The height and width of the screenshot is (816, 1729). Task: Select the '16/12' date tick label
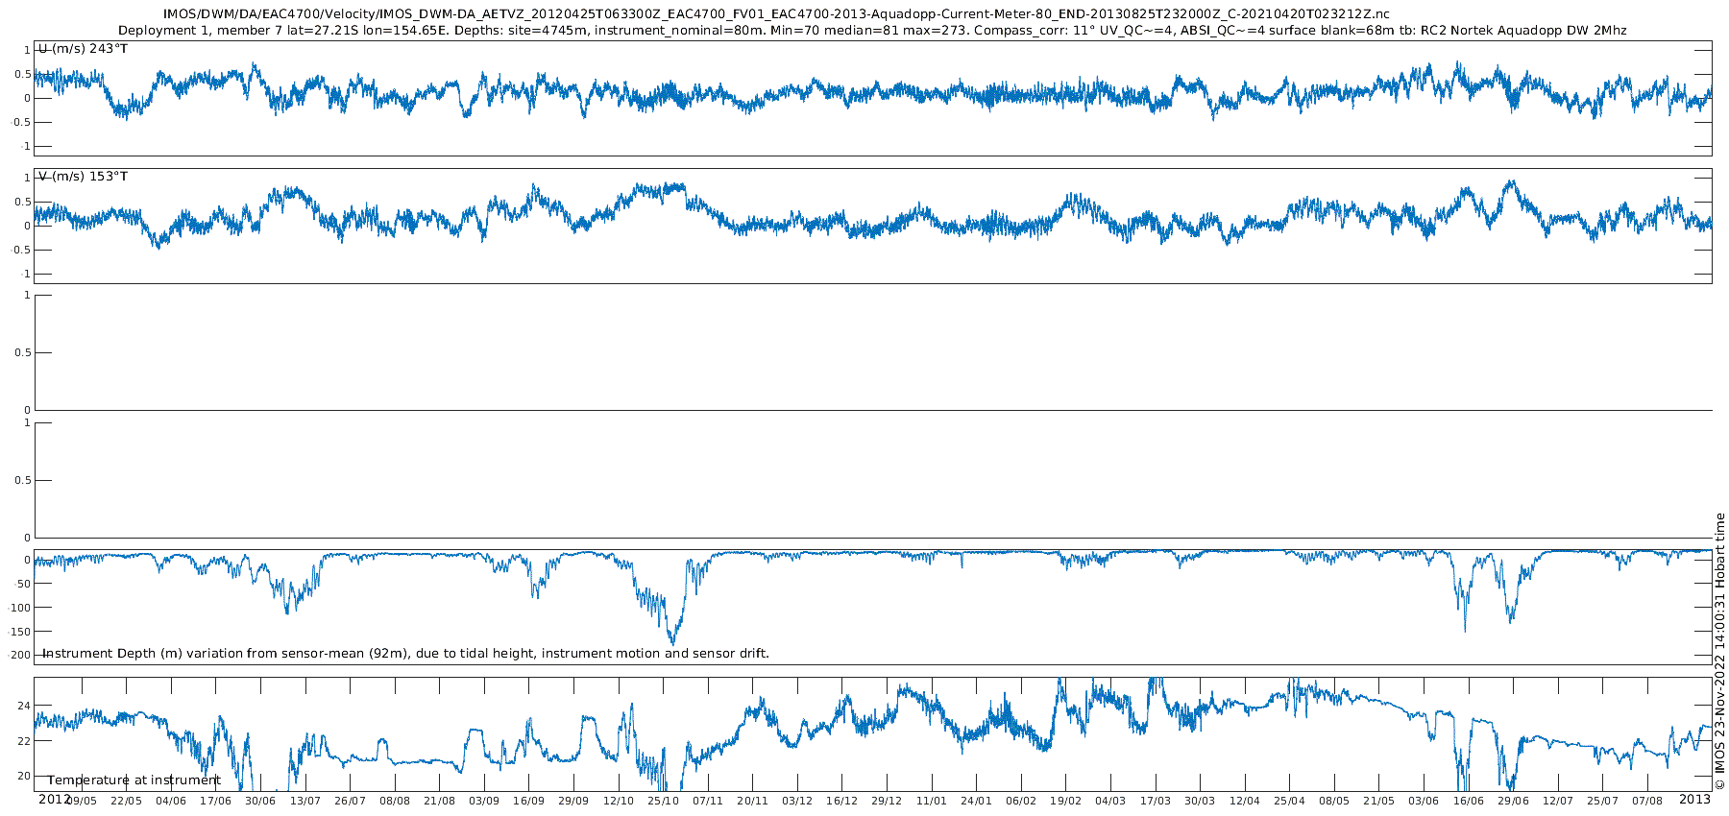tap(841, 801)
